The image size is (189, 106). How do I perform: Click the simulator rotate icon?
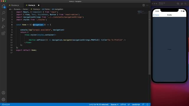click(185, 4)
